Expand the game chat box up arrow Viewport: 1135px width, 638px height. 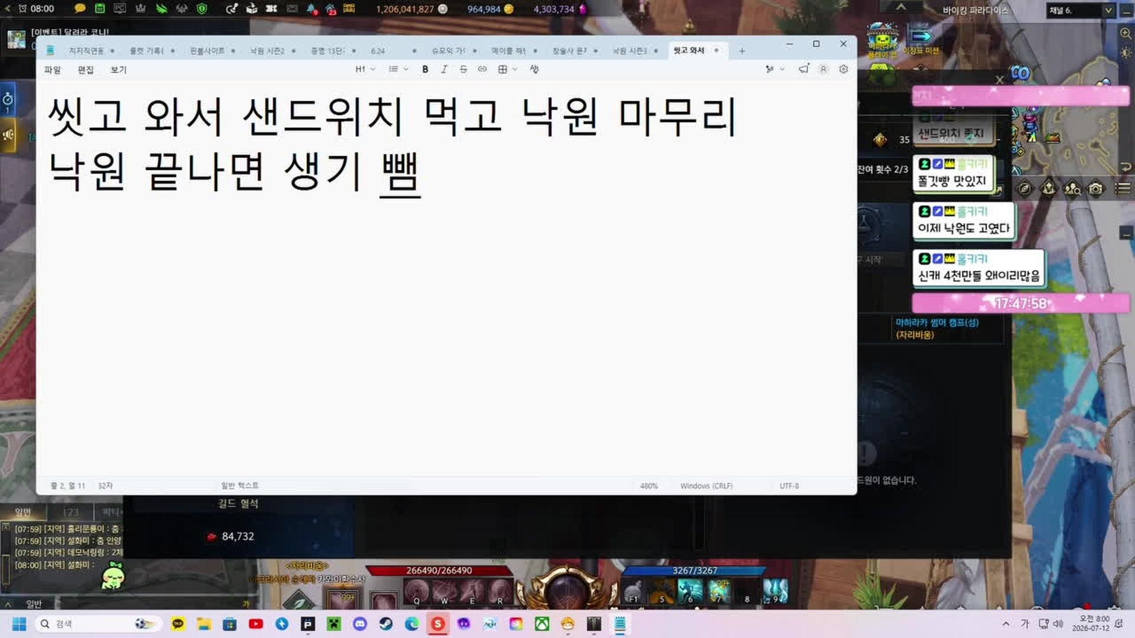(8, 604)
